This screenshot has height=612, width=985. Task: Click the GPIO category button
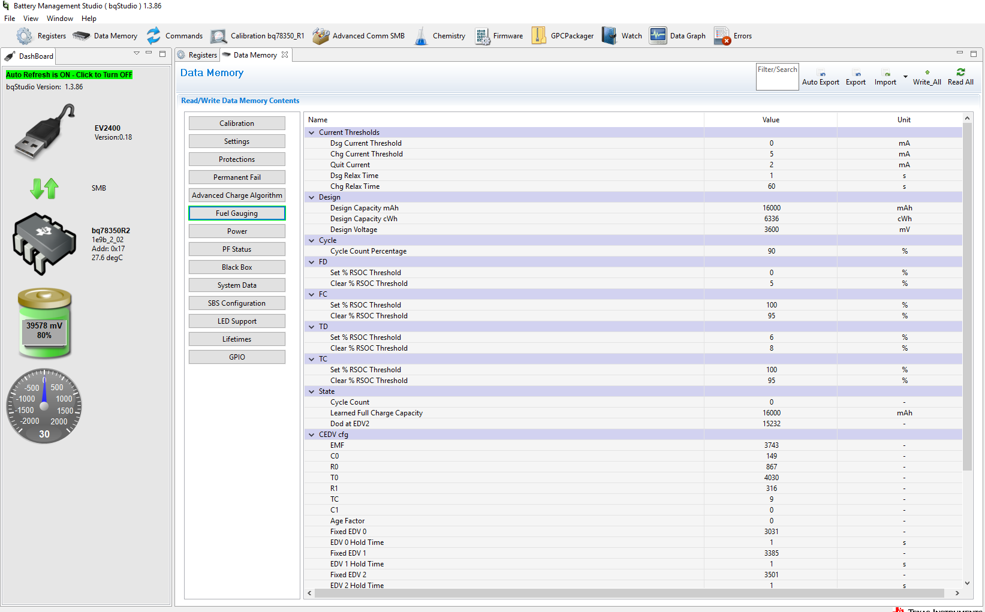[x=237, y=357]
